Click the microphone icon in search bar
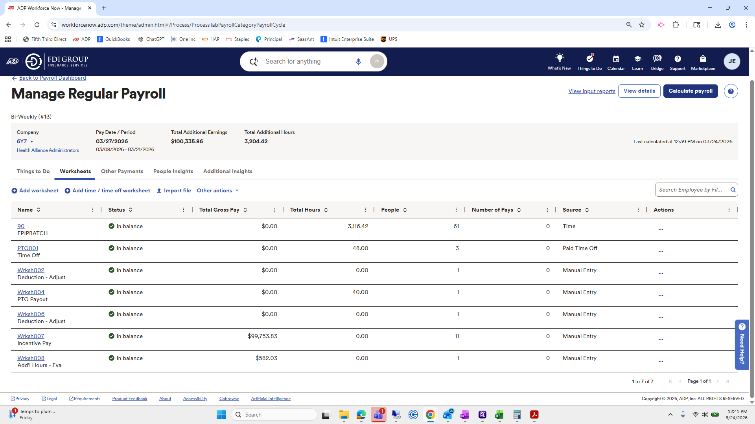Viewport: 755px width, 424px height. [x=358, y=62]
